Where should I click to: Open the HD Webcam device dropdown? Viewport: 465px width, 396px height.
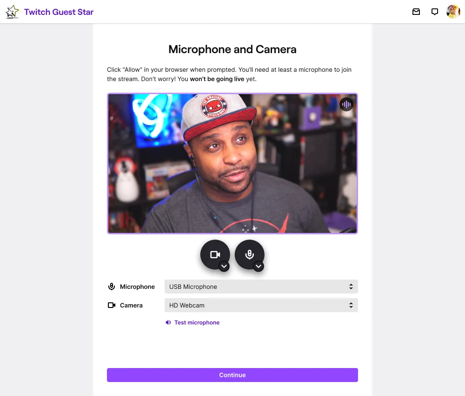tap(260, 305)
